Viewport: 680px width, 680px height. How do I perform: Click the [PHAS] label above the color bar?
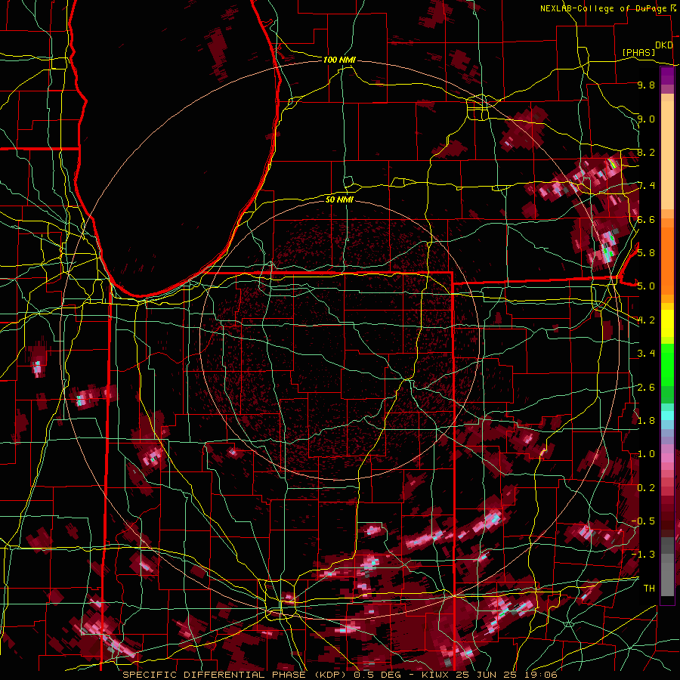point(638,52)
